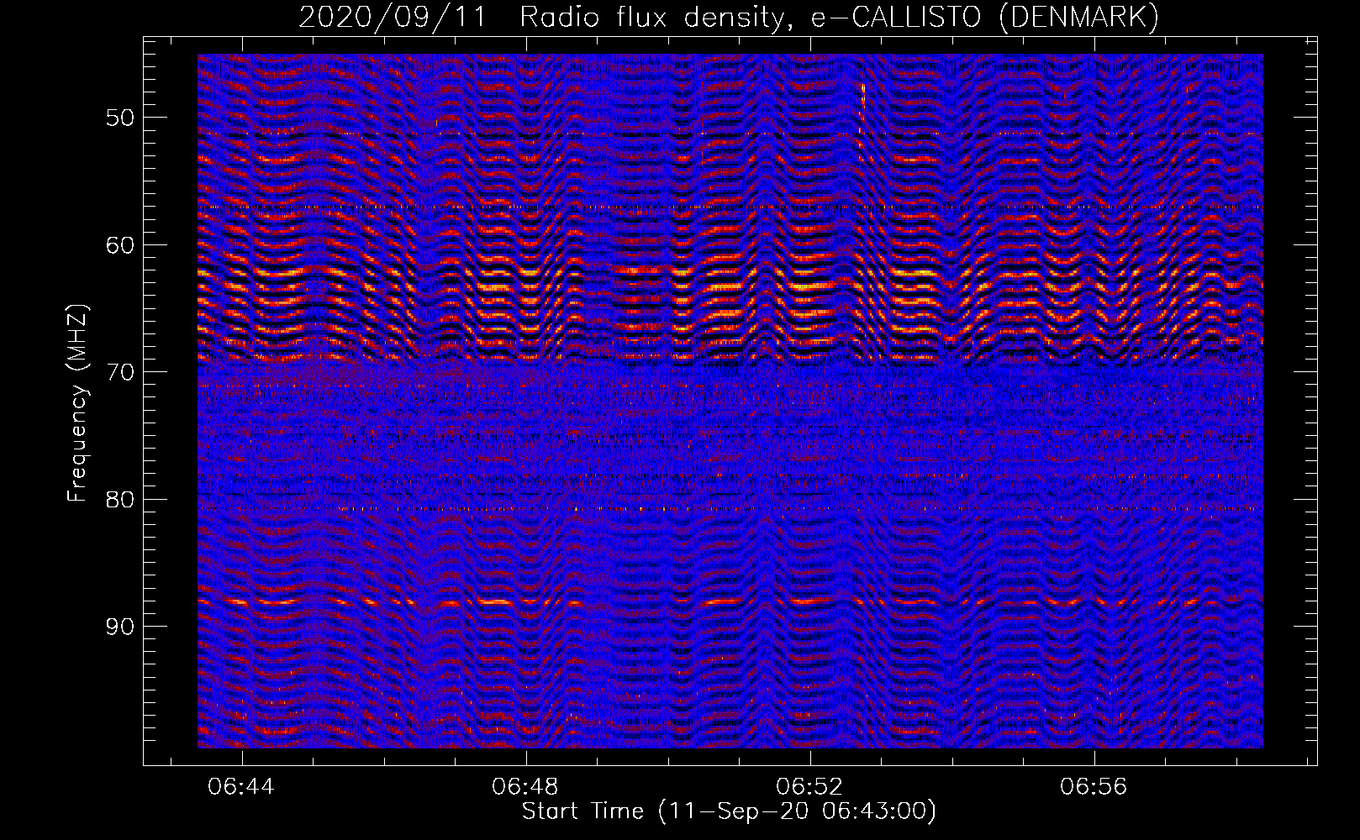This screenshot has width=1360, height=840.
Task: Click the 06:56 time tick label
Action: click(x=1094, y=787)
